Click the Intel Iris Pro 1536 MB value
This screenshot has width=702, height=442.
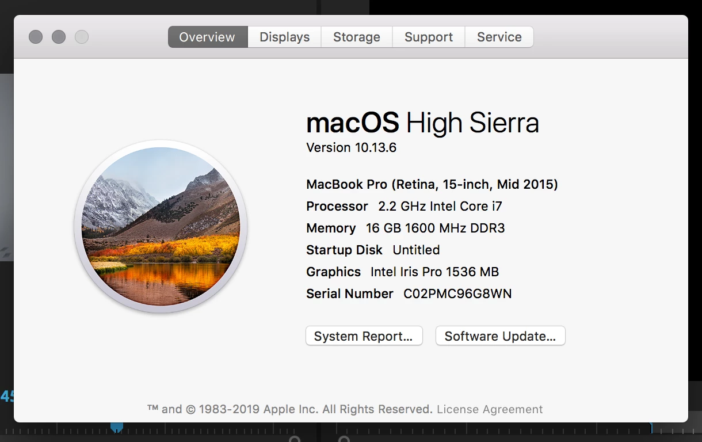pyautogui.click(x=434, y=272)
